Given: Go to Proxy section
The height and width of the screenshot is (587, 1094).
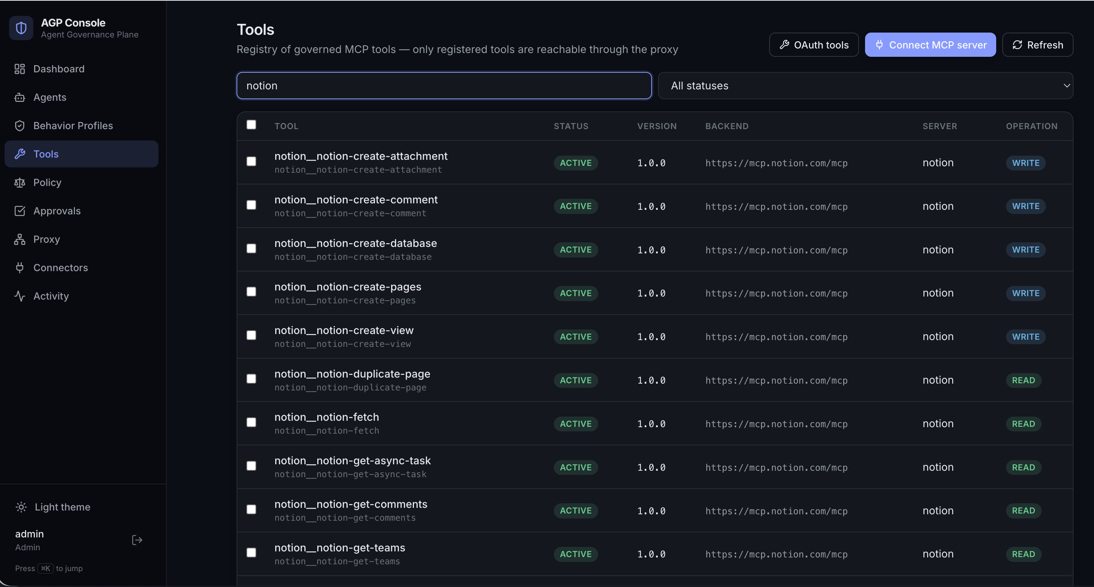Looking at the screenshot, I should pos(81,239).
